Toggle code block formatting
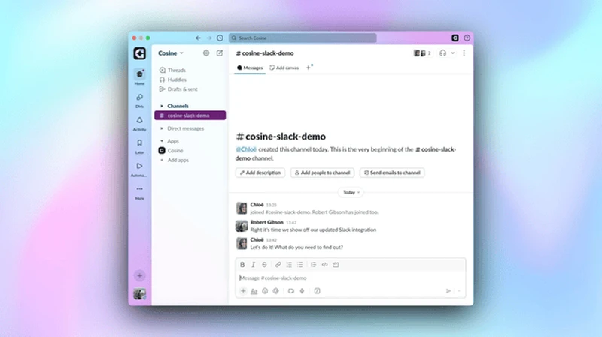 [336, 265]
